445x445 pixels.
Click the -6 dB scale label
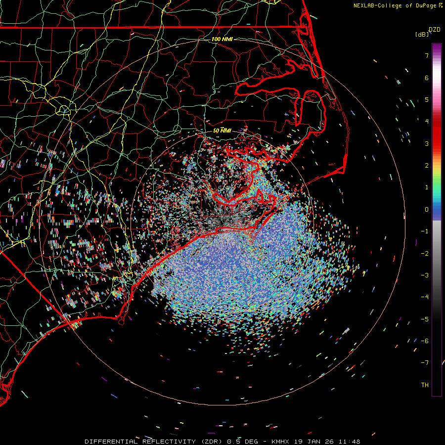(x=425, y=341)
